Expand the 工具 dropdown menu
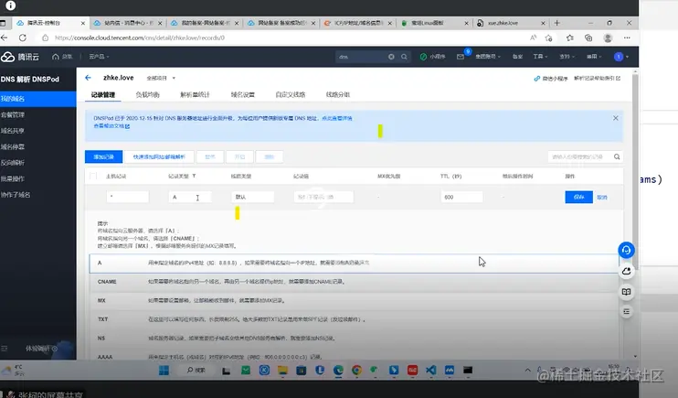 540,57
